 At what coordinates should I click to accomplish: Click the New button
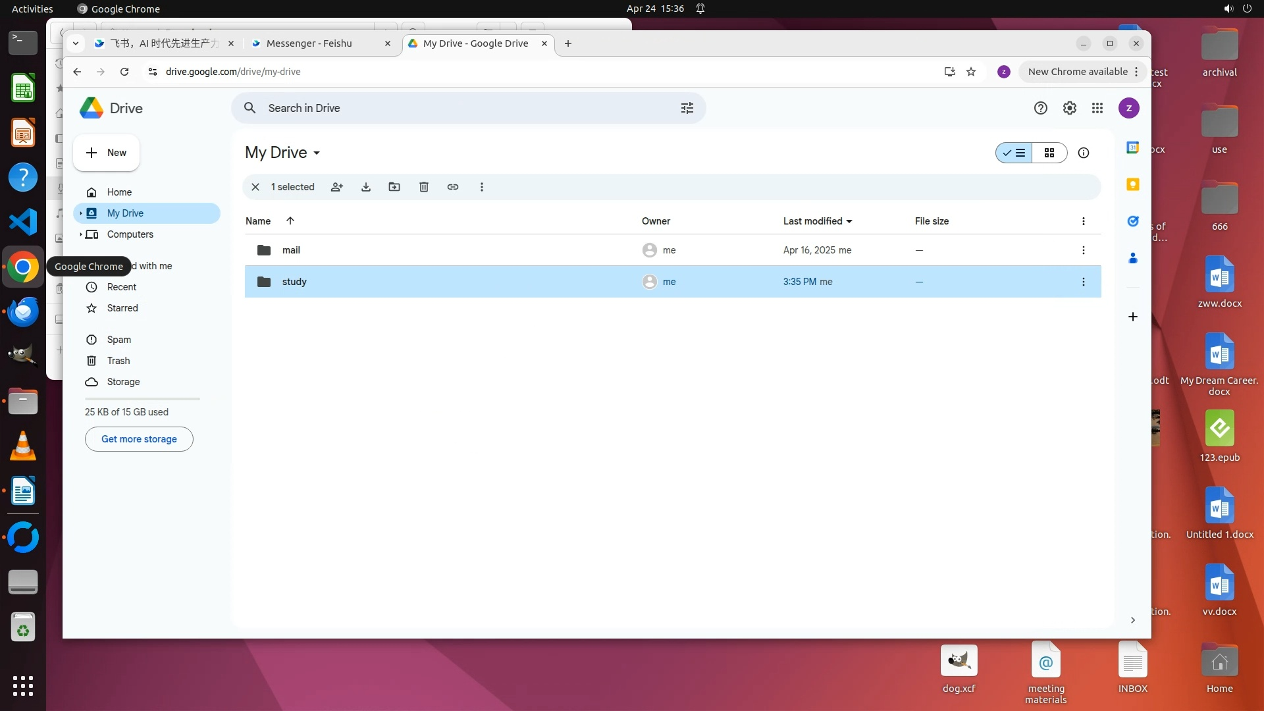coord(107,153)
